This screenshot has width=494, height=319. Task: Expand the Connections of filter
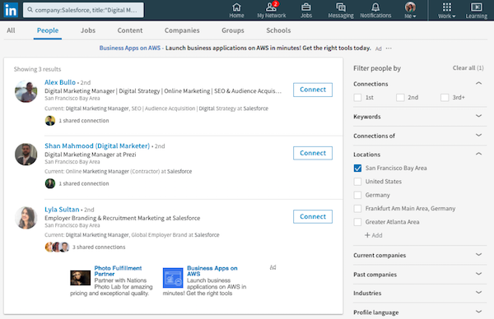(478, 136)
